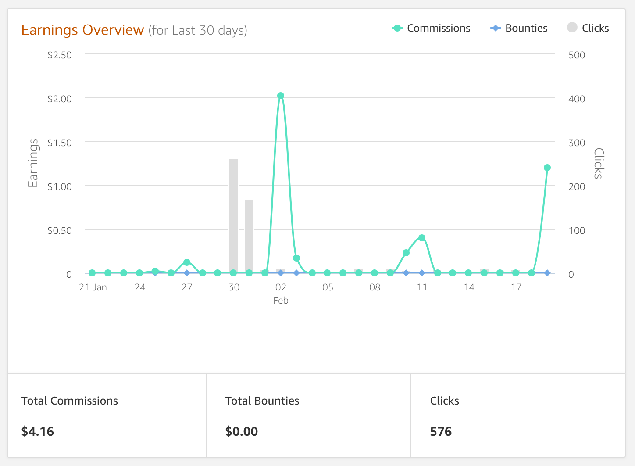
Task: Click the tall grey clicks bar at 30
Action: click(233, 216)
